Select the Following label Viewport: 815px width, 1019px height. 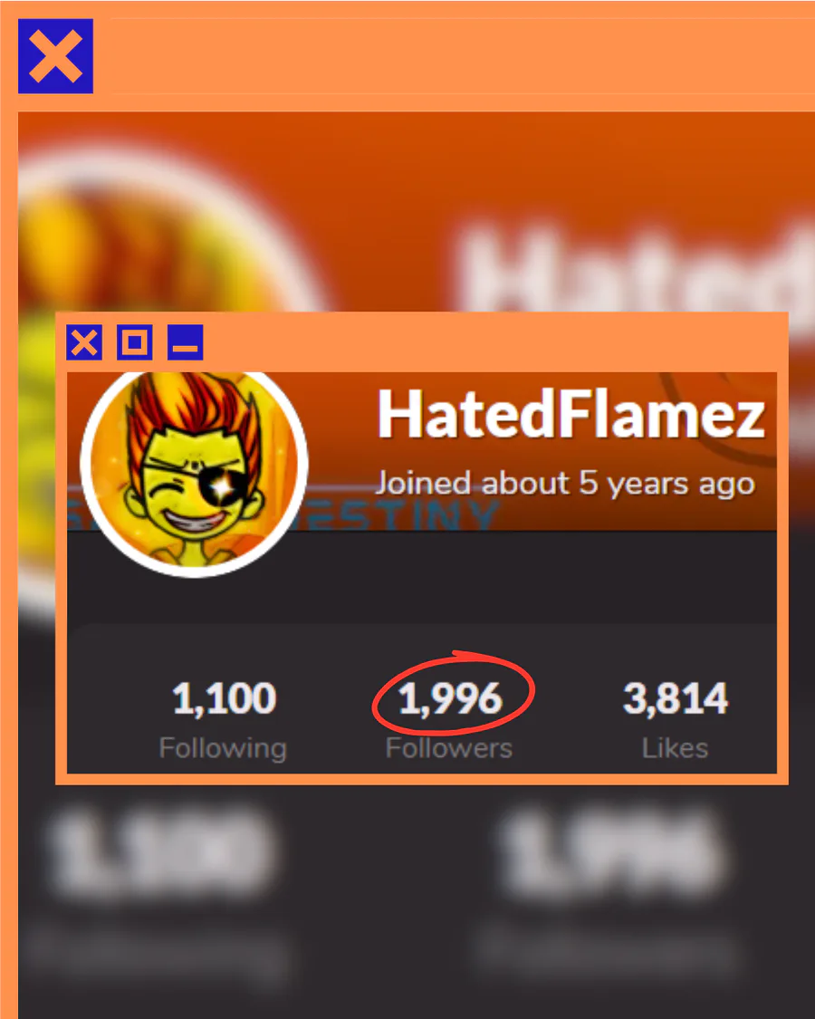[x=223, y=749]
